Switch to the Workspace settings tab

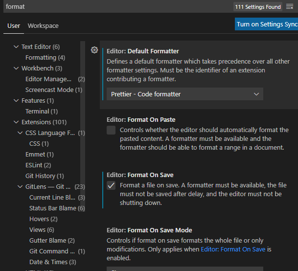click(43, 25)
